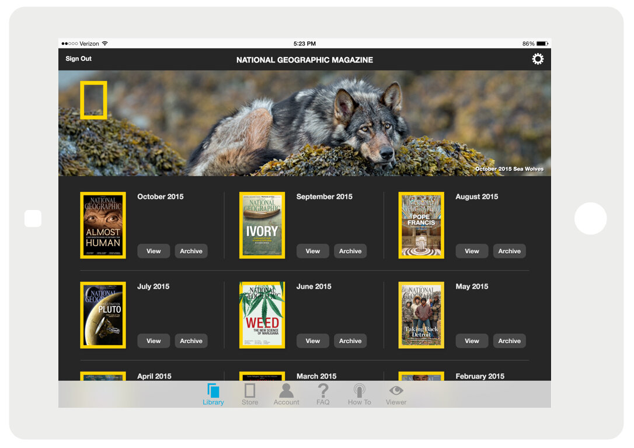Select the August 2015 title text
The height and width of the screenshot is (448, 634).
[x=477, y=197]
